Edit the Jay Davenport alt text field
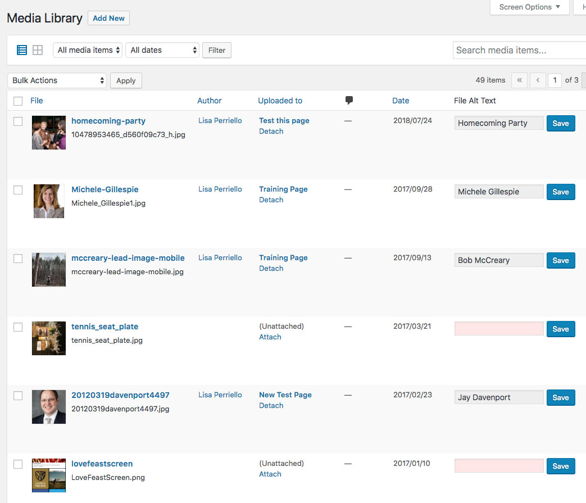 pyautogui.click(x=499, y=397)
